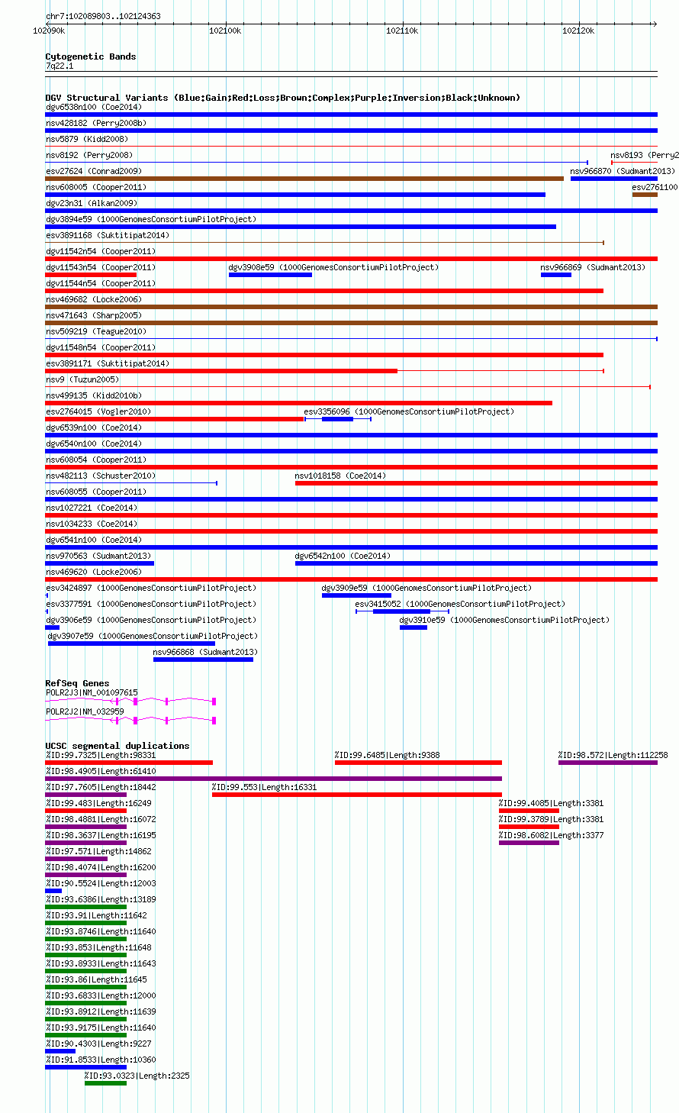This screenshot has height=1113, width=679.
Task: Click duplication %ID:98.4905|Length:61410
Action: 274,779
